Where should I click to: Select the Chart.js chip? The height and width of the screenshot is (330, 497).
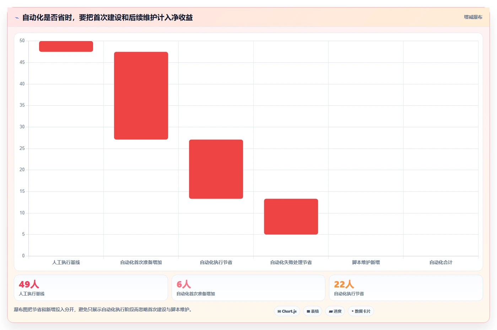pyautogui.click(x=287, y=311)
